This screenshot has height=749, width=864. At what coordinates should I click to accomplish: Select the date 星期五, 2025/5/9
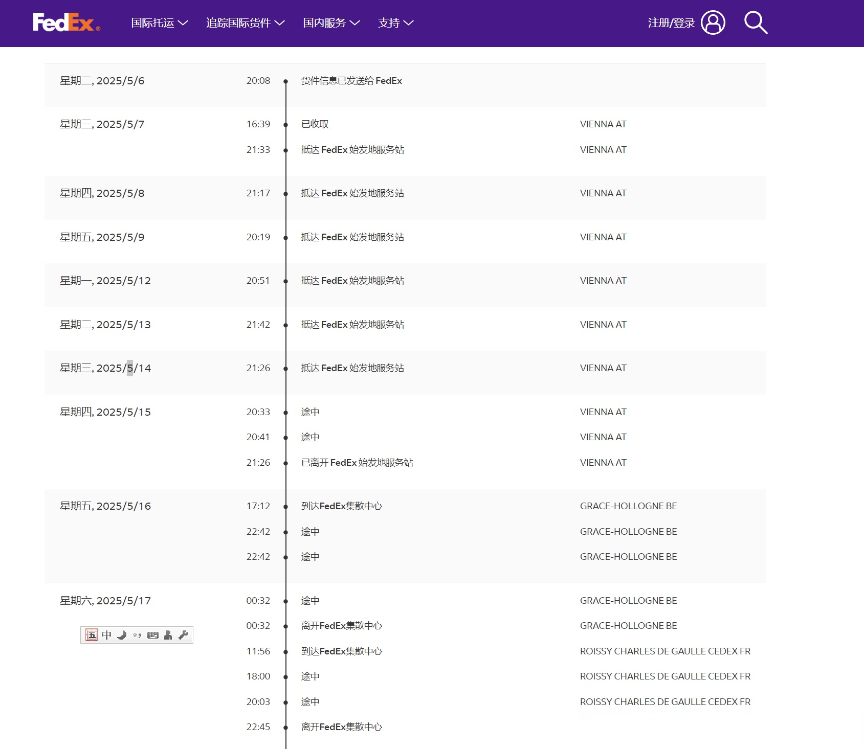[x=102, y=237]
